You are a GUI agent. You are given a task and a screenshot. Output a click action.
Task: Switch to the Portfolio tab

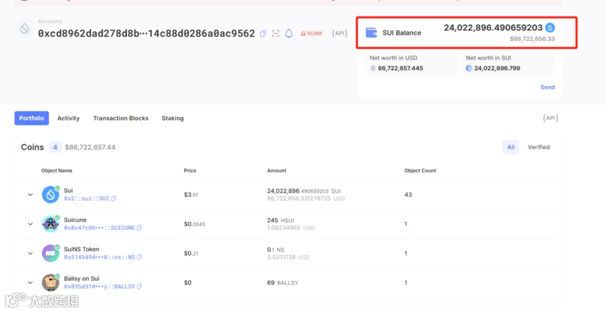[31, 118]
